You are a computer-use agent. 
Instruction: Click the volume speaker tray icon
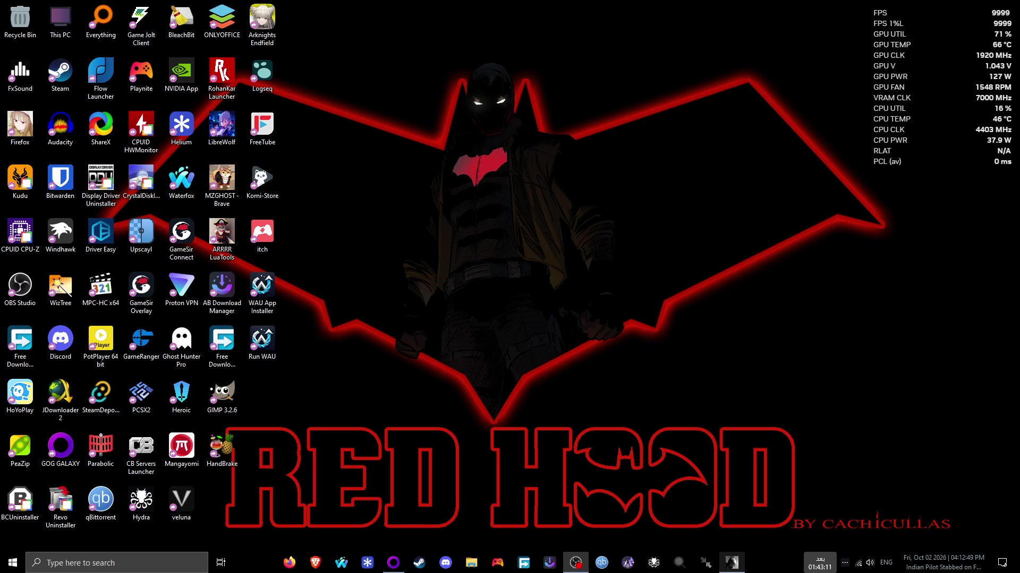(870, 562)
